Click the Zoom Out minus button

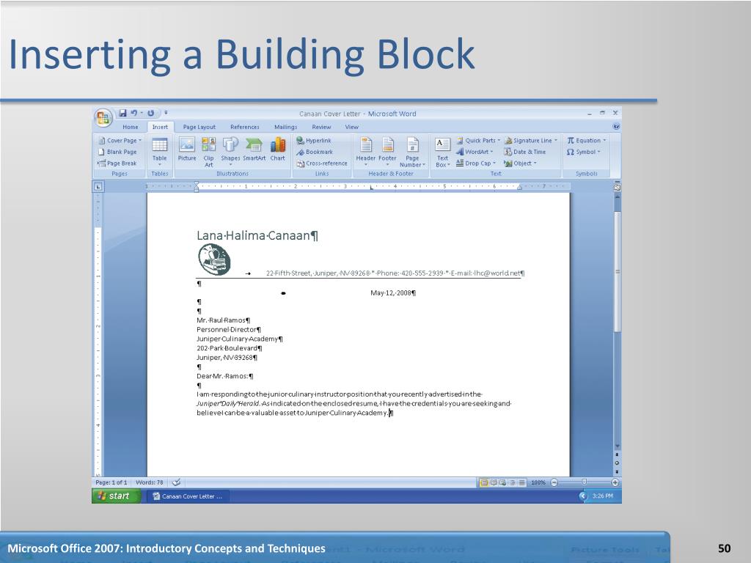coord(554,482)
